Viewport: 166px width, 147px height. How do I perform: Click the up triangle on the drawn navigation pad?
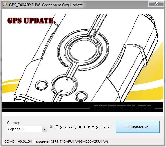click(x=67, y=80)
